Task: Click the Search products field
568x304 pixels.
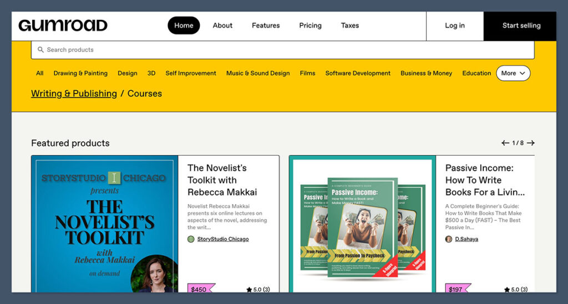Action: [x=283, y=50]
